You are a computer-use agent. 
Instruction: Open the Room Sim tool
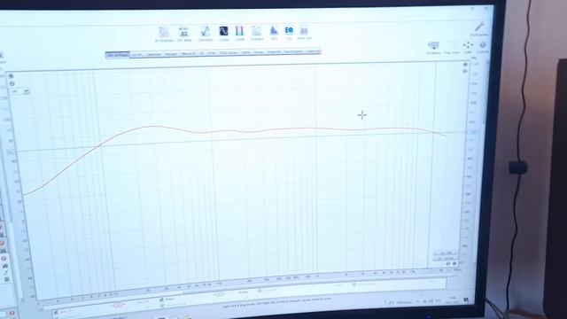click(x=304, y=32)
